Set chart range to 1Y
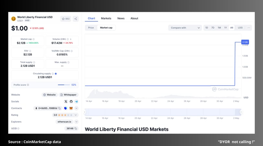This screenshot has height=146, width=263. tap(225, 28)
